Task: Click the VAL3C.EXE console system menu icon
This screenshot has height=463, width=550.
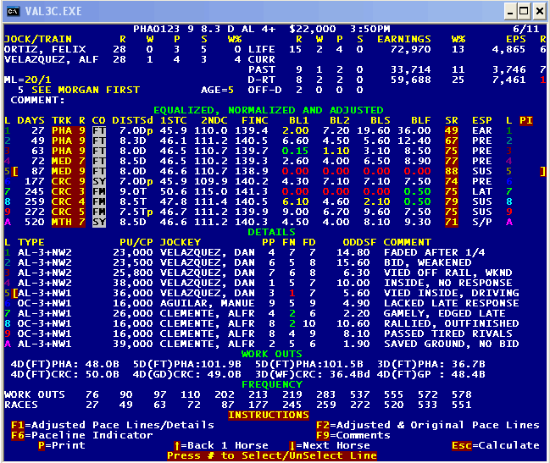Action: (x=13, y=12)
